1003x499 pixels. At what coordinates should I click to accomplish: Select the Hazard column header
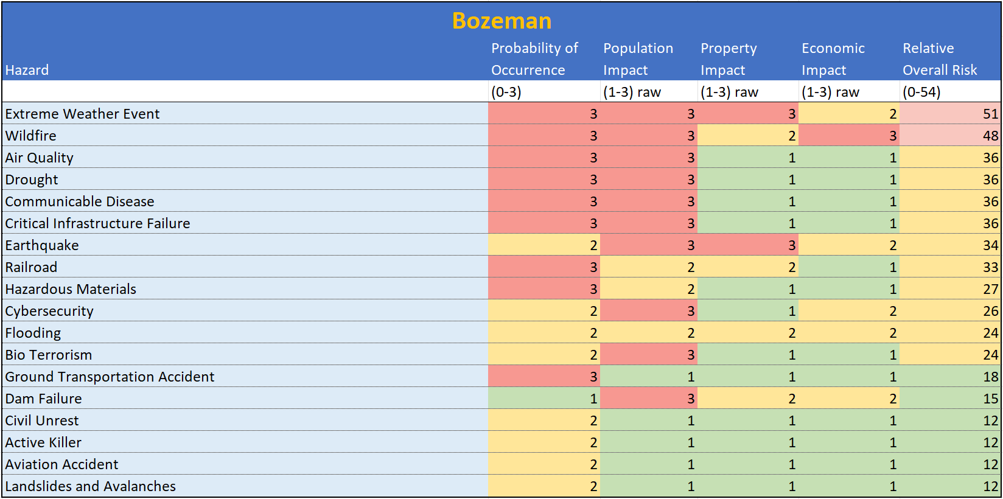click(x=27, y=70)
